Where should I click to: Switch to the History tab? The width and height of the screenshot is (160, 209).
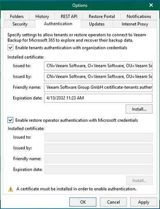[x=42, y=17]
